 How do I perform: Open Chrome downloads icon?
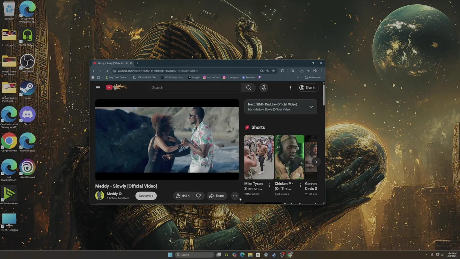302,71
